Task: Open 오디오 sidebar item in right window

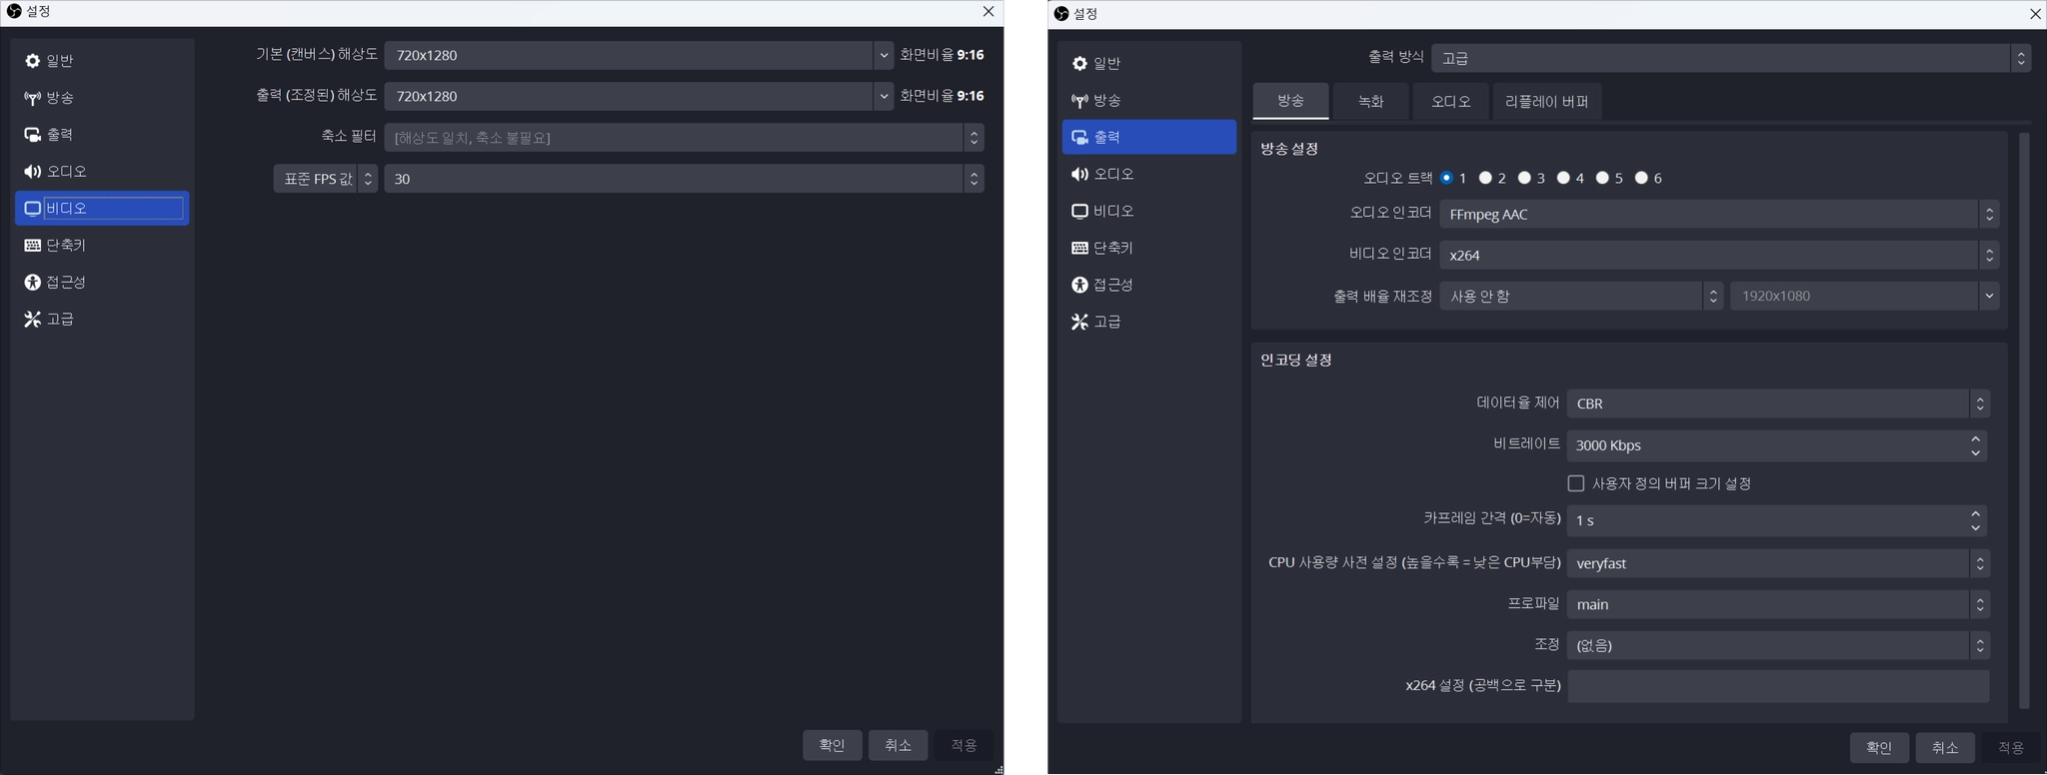Action: pos(1148,175)
